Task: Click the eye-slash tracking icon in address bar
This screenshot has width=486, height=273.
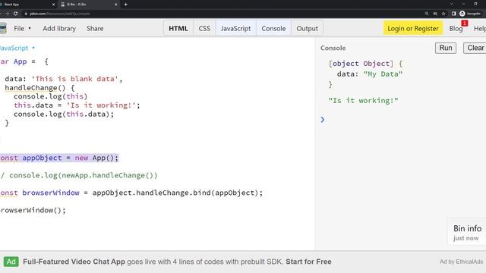Action: (435, 14)
